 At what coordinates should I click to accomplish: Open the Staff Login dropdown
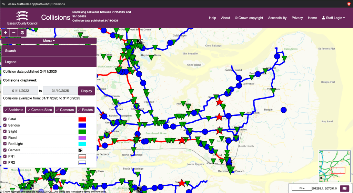(333, 18)
